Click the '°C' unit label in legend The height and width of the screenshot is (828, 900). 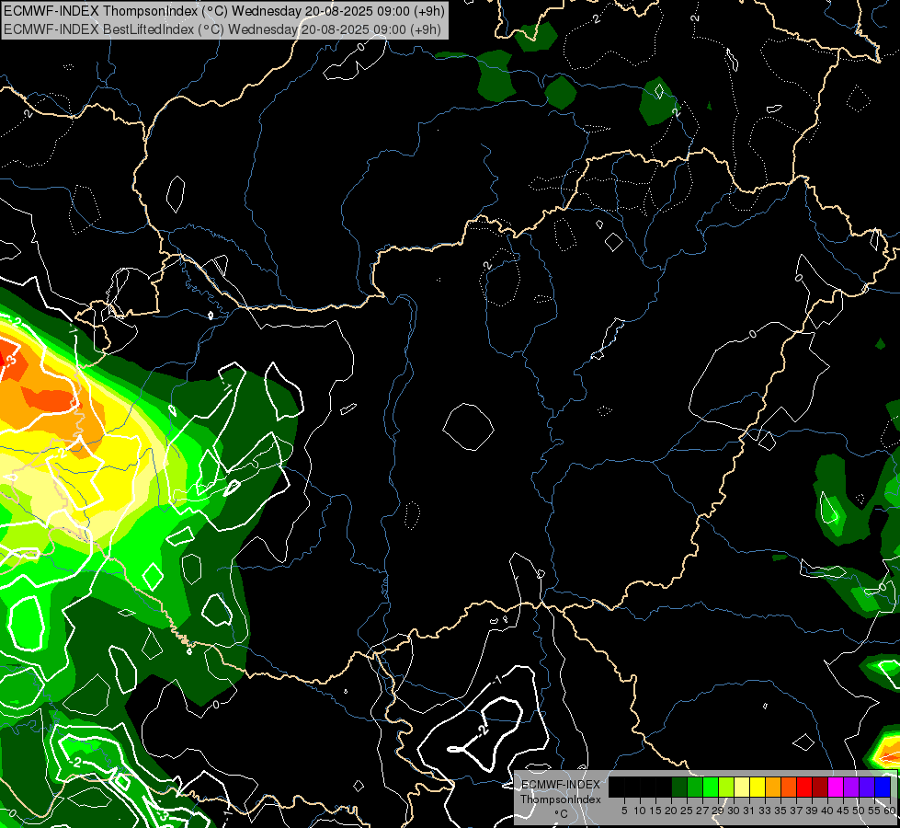click(561, 813)
